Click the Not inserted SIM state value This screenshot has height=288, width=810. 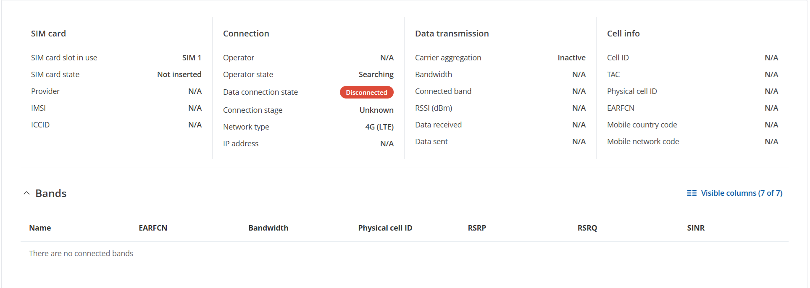(179, 75)
